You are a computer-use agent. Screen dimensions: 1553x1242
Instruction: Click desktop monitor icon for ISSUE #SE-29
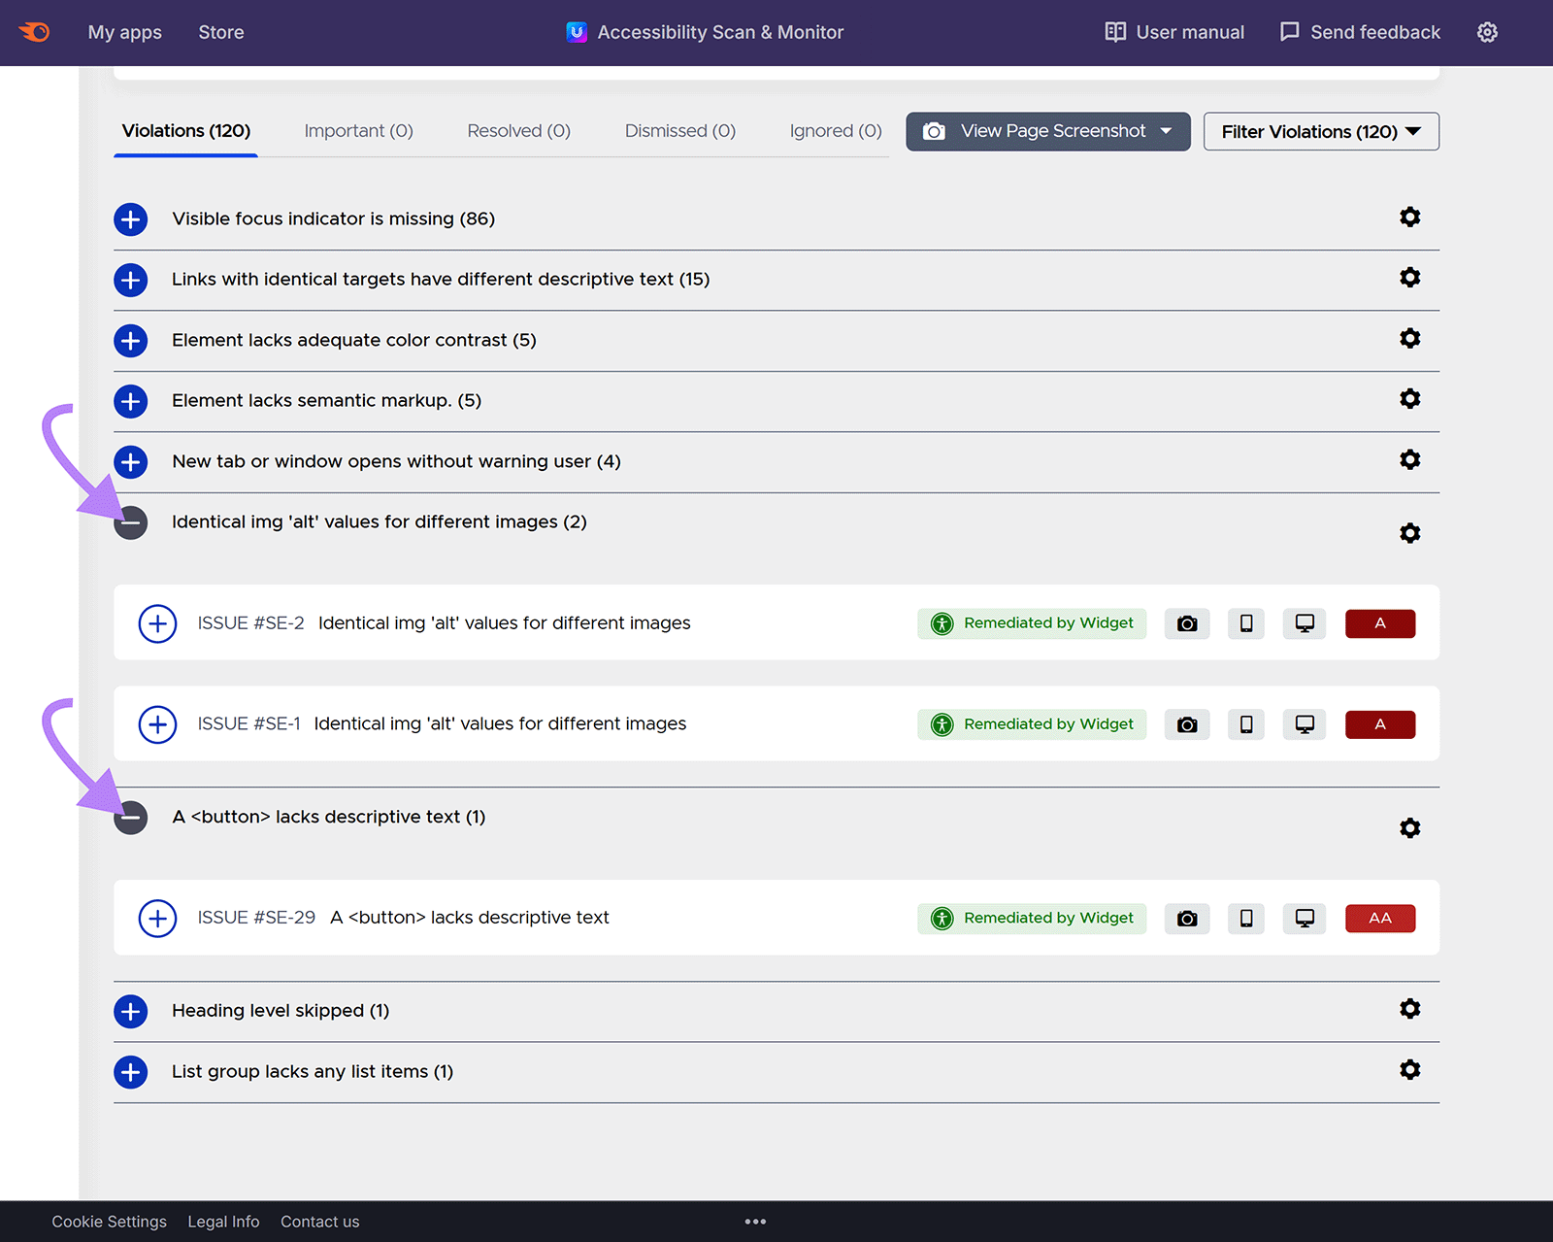(1305, 919)
